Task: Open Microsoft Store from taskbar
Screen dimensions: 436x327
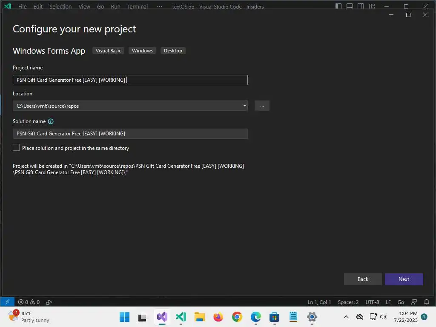Action: (275, 317)
